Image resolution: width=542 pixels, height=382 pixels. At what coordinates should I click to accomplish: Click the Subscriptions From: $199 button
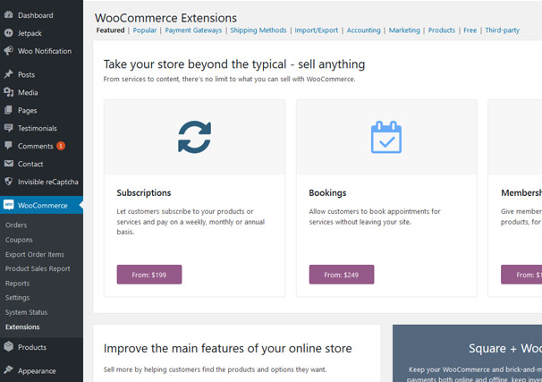click(x=149, y=275)
